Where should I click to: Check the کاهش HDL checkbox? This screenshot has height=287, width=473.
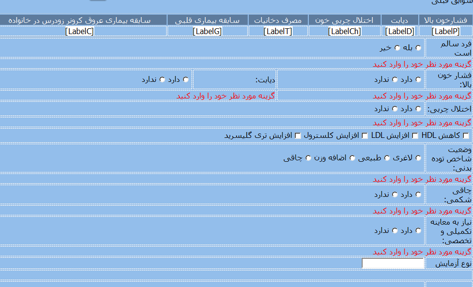tap(466, 135)
